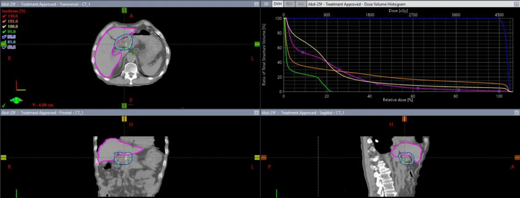This screenshot has width=520, height=198.
Task: Click top plane marker in Frontal view
Action: pyautogui.click(x=124, y=119)
